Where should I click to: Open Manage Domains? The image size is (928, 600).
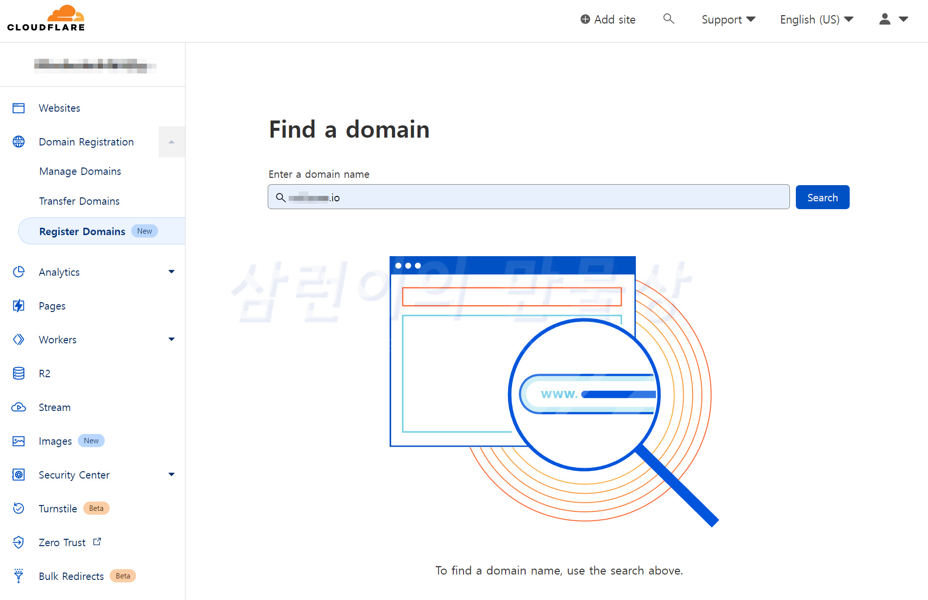click(80, 171)
